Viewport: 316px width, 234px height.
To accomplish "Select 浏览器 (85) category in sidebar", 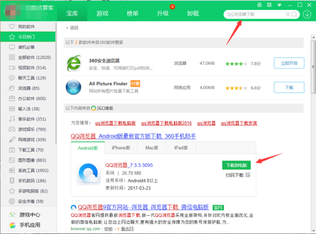I will 29,88.
